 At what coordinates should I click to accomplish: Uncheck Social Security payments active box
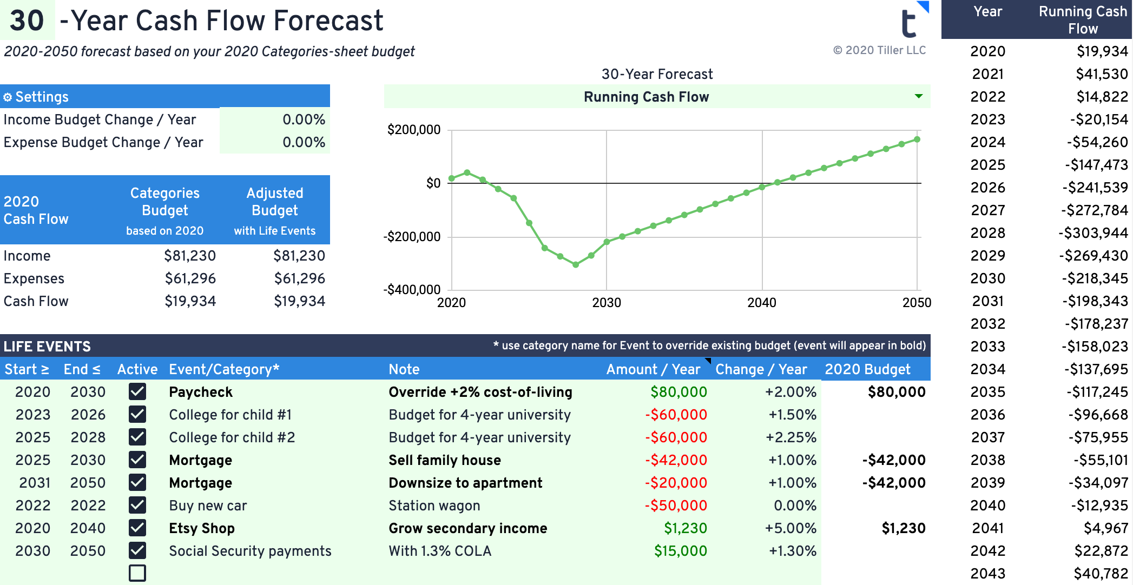(x=137, y=551)
